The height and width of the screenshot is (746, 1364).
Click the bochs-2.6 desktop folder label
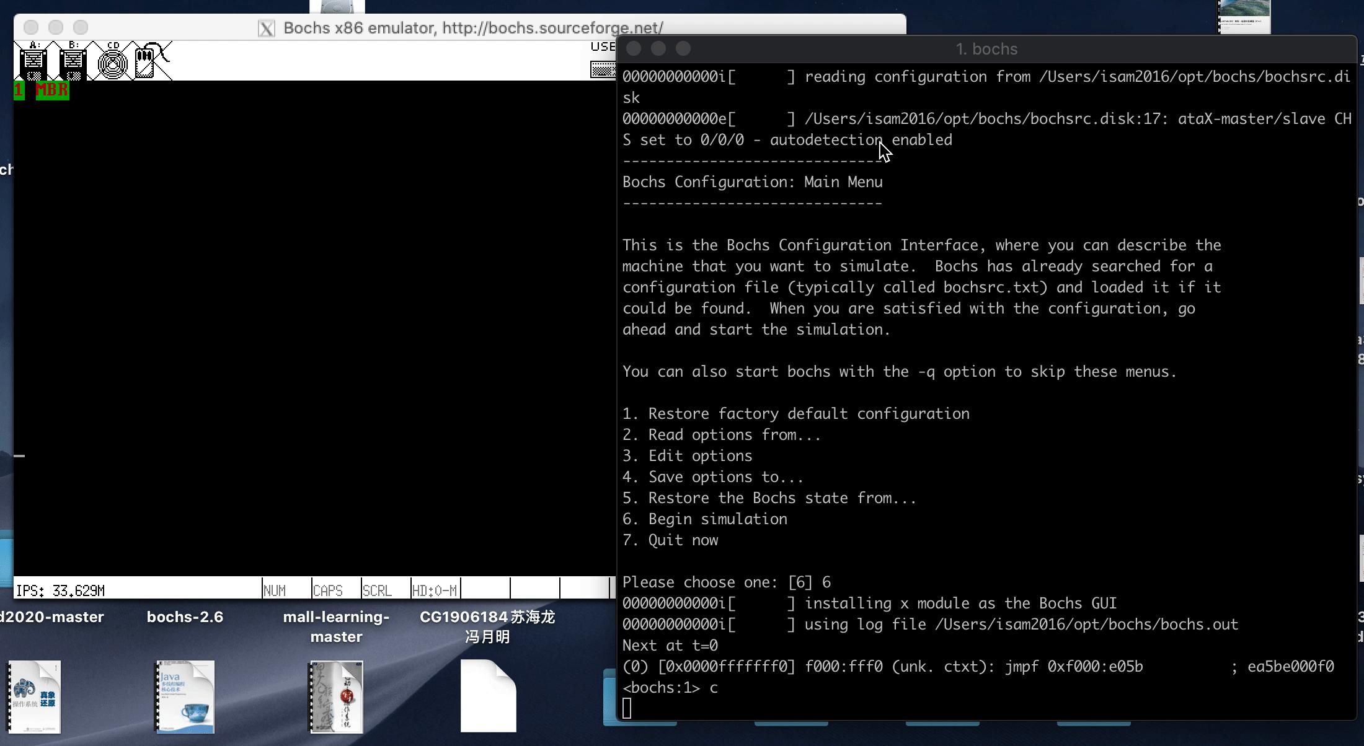point(185,617)
